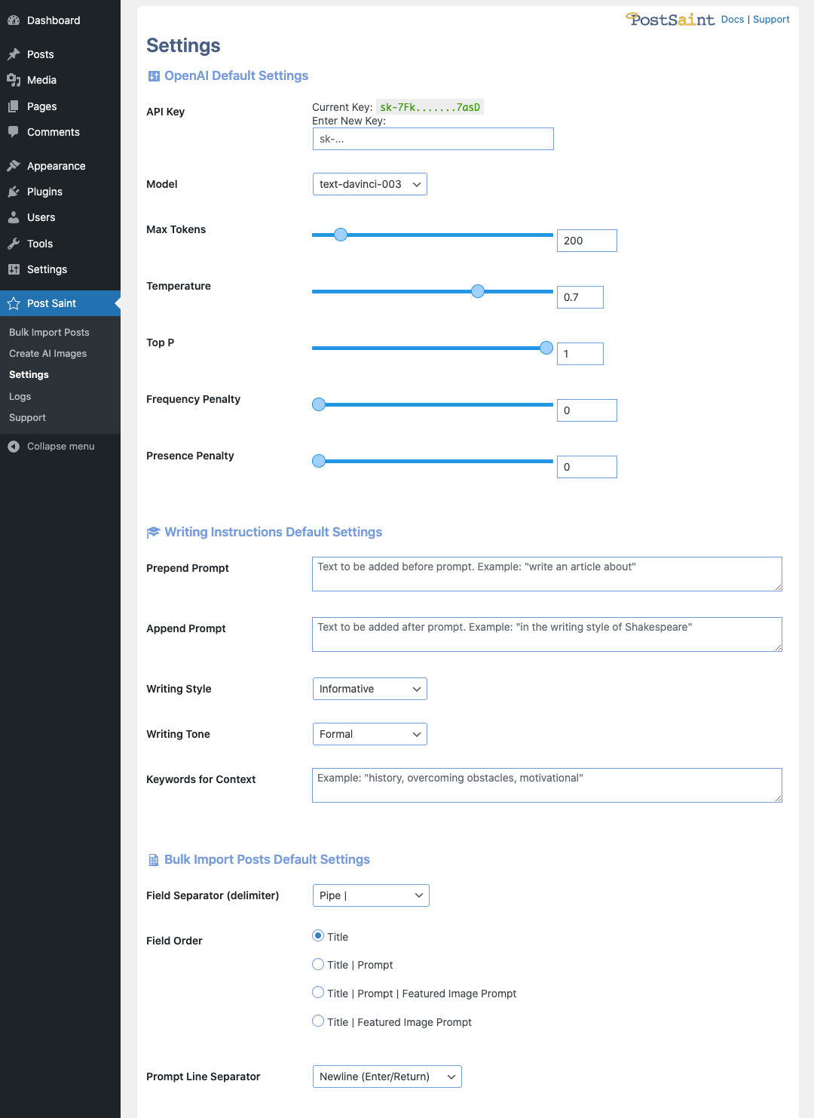Click the Dashboard gauge icon
The height and width of the screenshot is (1118, 814).
pos(14,20)
